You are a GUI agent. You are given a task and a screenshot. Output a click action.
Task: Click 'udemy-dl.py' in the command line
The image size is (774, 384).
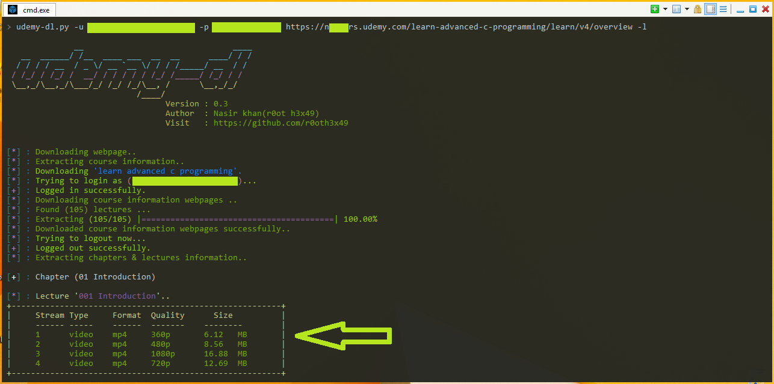click(x=43, y=27)
